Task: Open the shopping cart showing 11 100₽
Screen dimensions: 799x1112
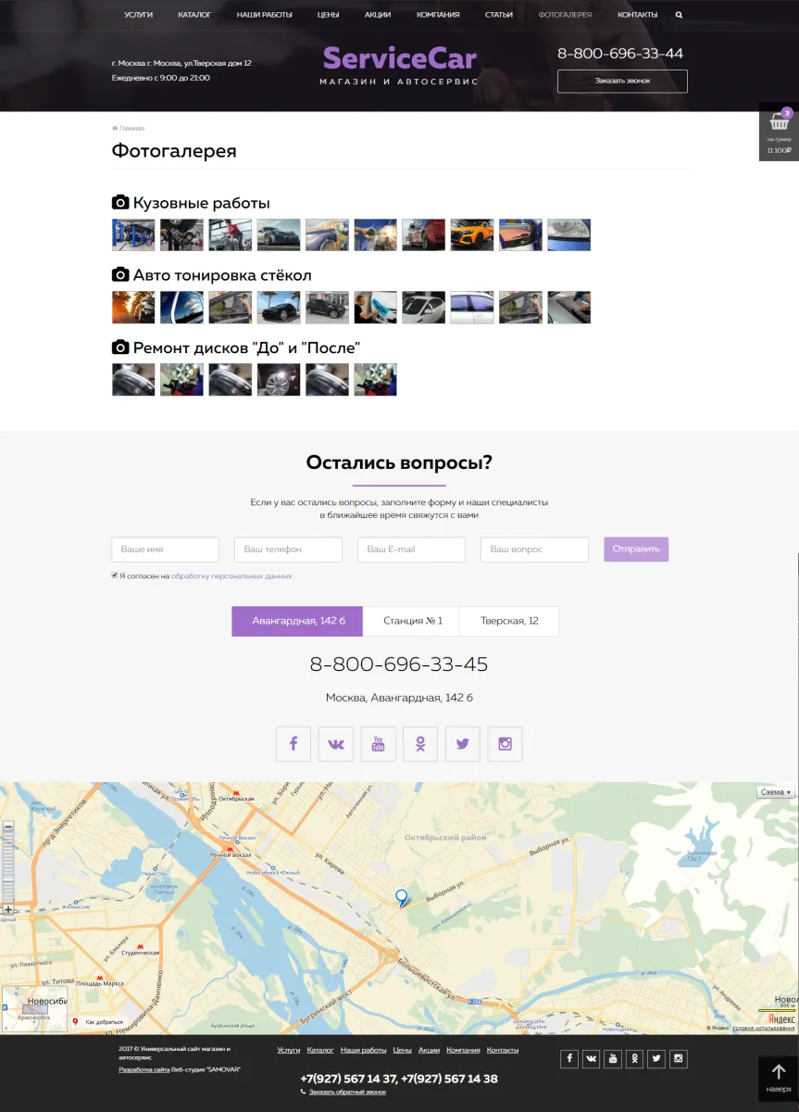Action: [778, 130]
